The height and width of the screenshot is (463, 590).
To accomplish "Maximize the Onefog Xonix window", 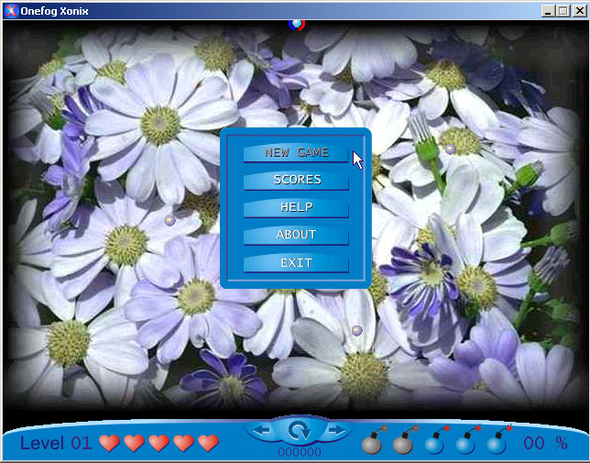I will pos(563,11).
